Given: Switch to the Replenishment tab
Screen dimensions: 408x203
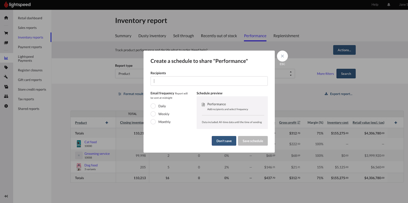Looking at the screenshot, I should point(286,36).
